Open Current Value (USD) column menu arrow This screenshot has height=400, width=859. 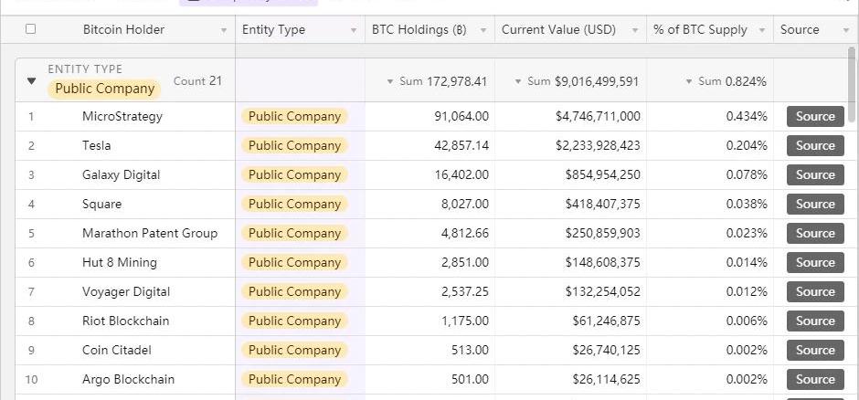click(x=635, y=30)
